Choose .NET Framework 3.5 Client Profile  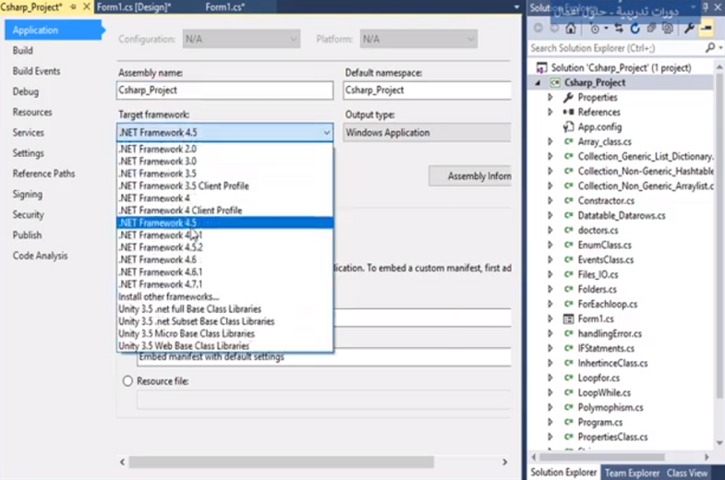pos(224,186)
